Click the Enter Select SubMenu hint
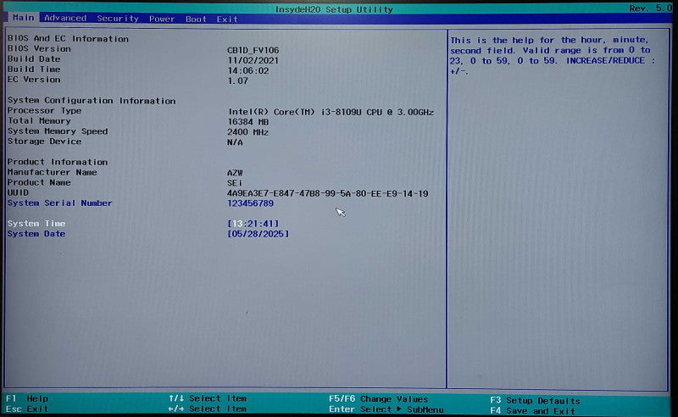678x417 pixels. (x=386, y=409)
